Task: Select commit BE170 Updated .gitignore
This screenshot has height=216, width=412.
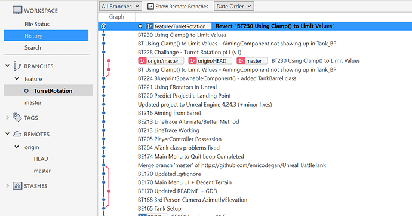Action: 169,174
